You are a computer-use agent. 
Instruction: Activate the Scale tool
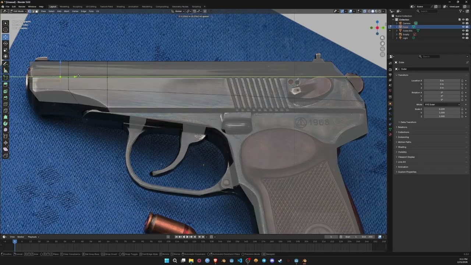6,50
